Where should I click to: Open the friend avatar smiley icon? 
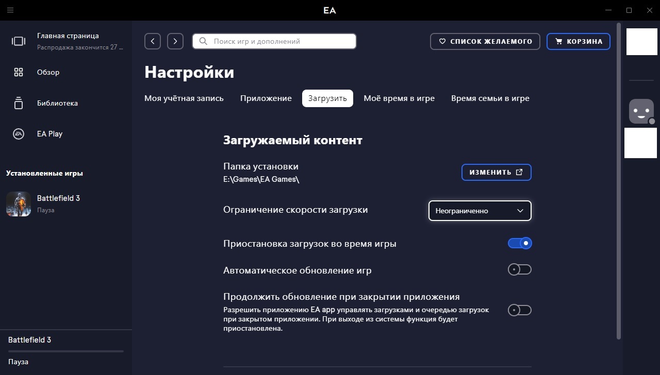(x=641, y=111)
